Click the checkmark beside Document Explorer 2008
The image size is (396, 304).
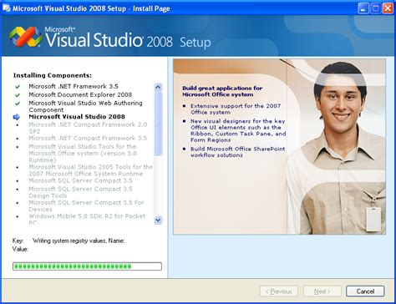tap(18, 95)
